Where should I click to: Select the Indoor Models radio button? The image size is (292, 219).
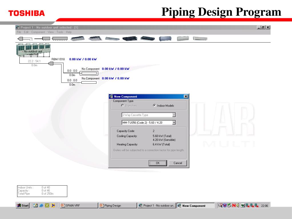154,106
